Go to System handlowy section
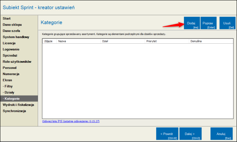 (19, 37)
